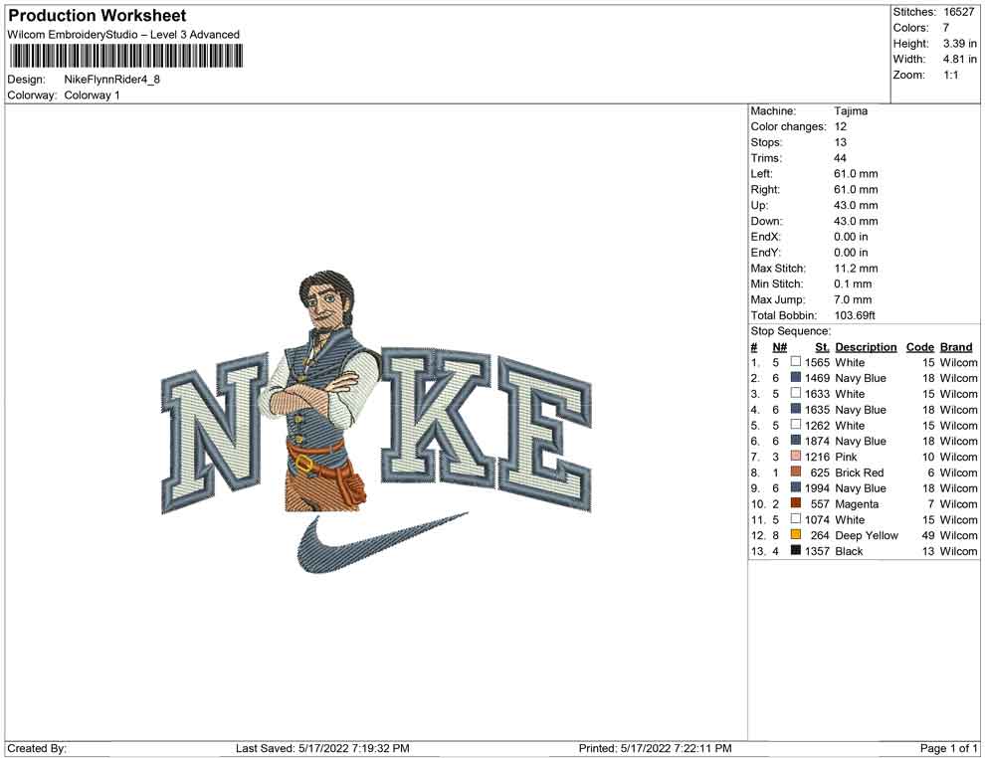Image resolution: width=985 pixels, height=758 pixels.
Task: Click the magenta swatch for stop 10
Action: 796,503
